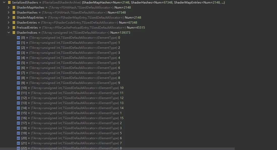Expand the ShaderHashes array

click(x=9, y=13)
